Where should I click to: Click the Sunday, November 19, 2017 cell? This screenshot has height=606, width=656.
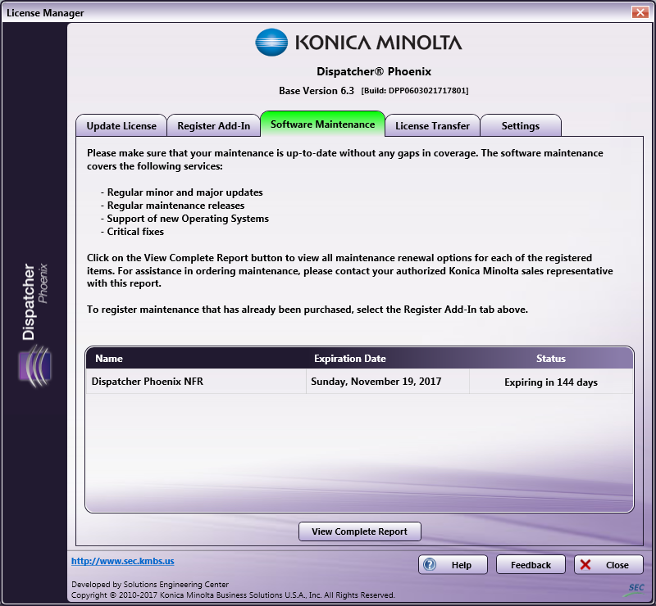pyautogui.click(x=376, y=381)
